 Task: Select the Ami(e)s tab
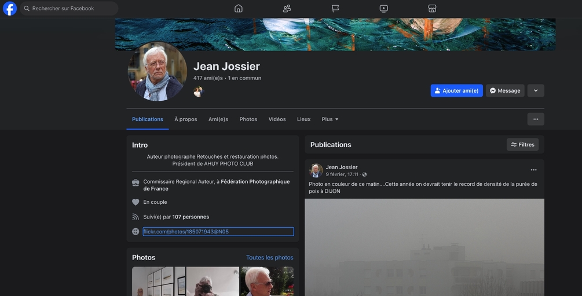click(x=218, y=119)
